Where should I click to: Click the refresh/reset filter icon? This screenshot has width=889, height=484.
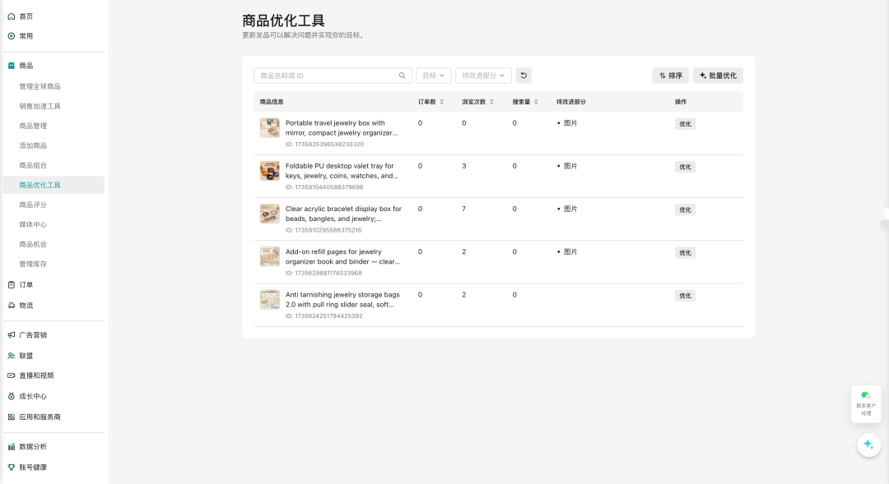pyautogui.click(x=524, y=76)
